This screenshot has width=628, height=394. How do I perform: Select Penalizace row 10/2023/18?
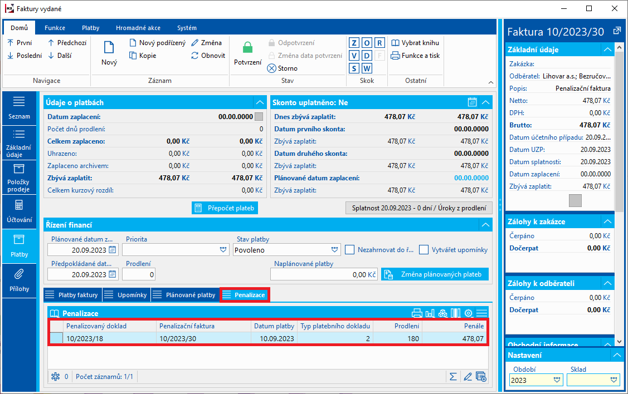click(269, 338)
